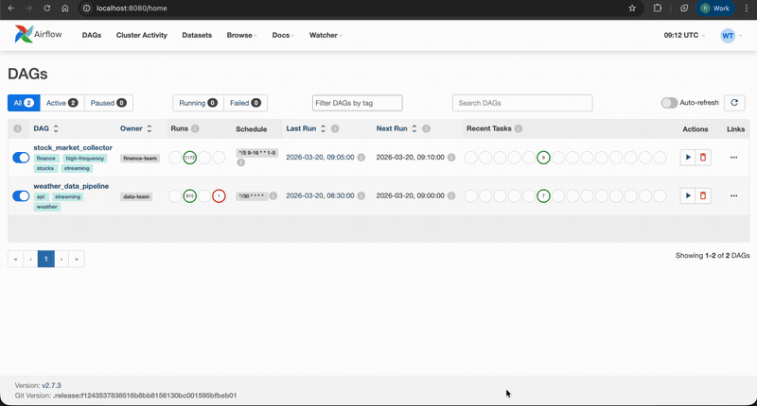
Task: Open the green 1172 successful runs circle
Action: (x=189, y=158)
